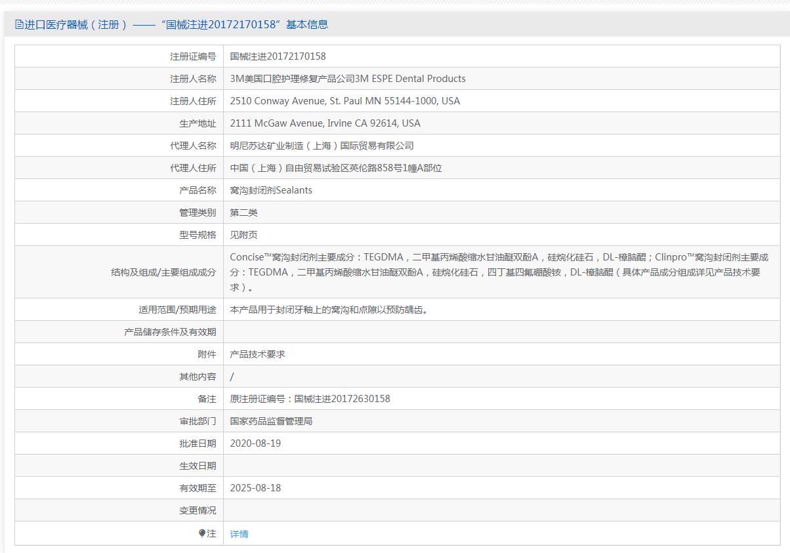Click the 管理类别 label

click(x=197, y=213)
